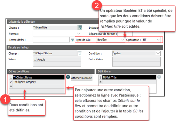Remove selected condition with the minus icon
The width and height of the screenshot is (176, 121).
click(x=68, y=77)
